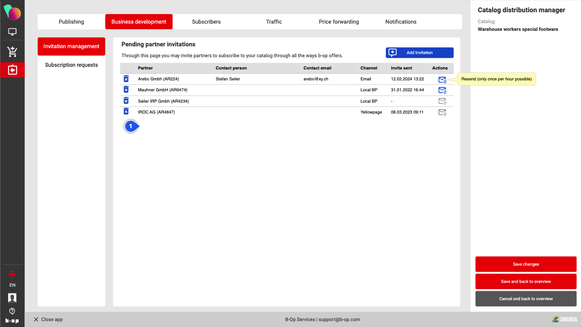
Task: Open the help icon in sidebar
Action: click(x=12, y=311)
